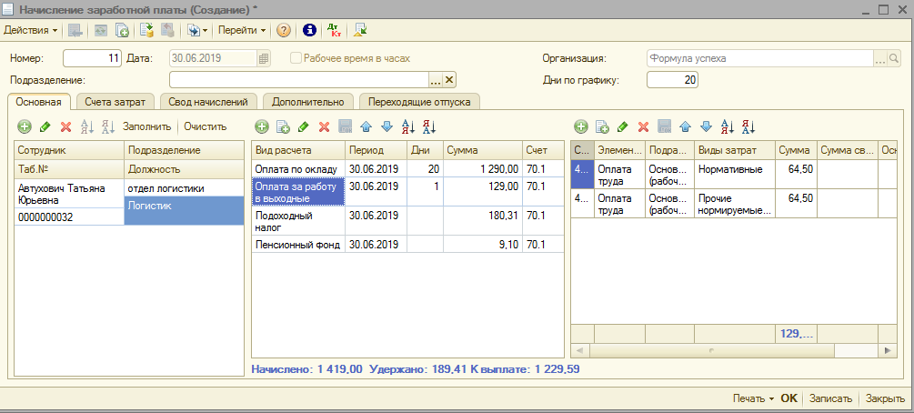Viewport: 914px width, 413px height.
Task: Expand the Перейти dropdown menu
Action: (x=242, y=30)
